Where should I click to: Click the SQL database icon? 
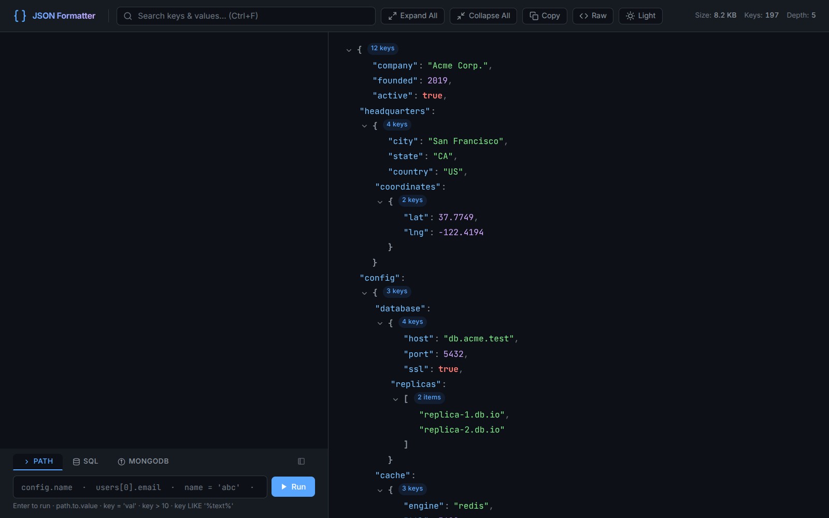76,461
